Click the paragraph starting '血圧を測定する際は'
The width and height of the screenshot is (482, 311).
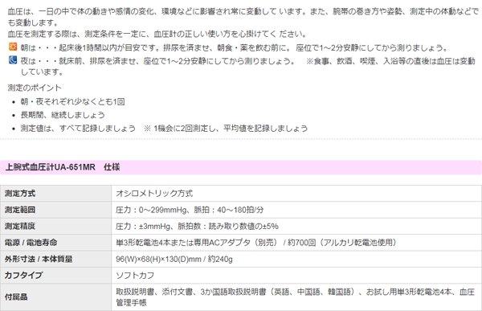coord(157,34)
